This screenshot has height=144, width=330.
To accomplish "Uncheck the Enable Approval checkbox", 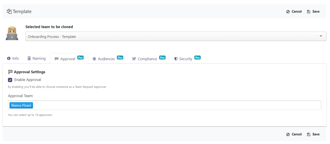I will [10, 80].
